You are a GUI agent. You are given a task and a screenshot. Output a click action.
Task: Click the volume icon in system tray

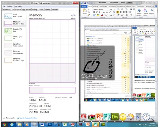145,125
